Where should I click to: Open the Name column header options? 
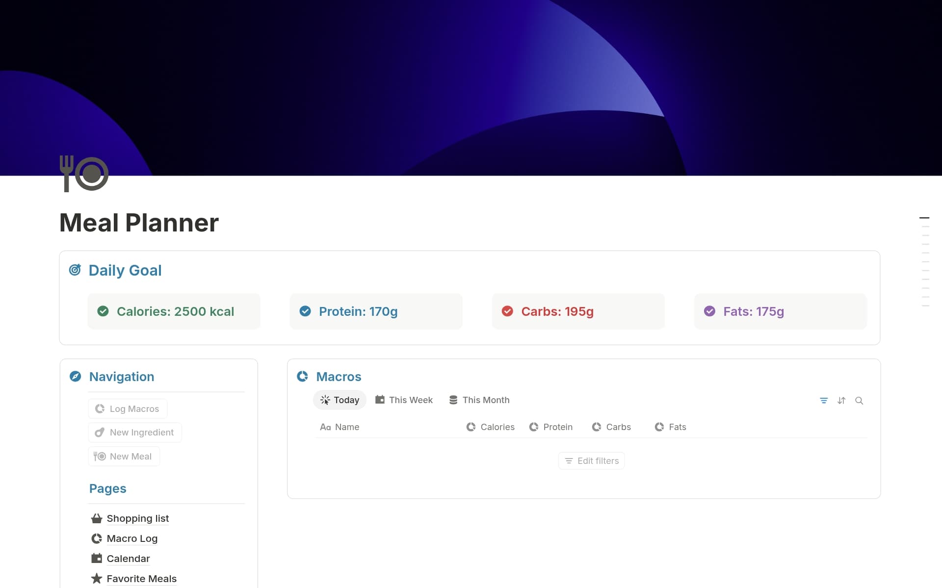[x=340, y=427]
